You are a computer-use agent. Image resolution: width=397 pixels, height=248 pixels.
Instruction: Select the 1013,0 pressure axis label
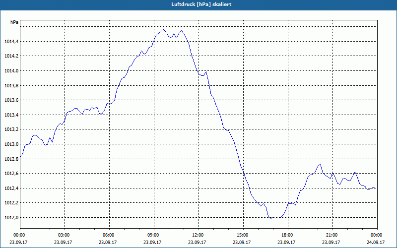(x=11, y=144)
